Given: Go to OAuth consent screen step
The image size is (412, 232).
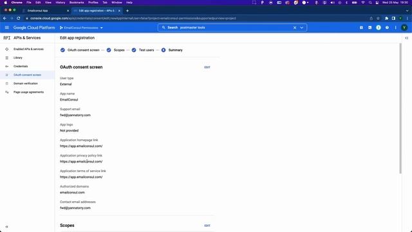Looking at the screenshot, I should 80,50.
